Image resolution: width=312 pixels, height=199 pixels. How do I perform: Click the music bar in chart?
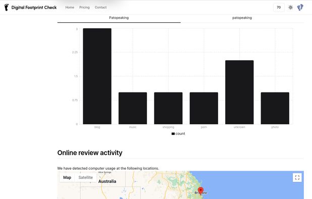133,108
